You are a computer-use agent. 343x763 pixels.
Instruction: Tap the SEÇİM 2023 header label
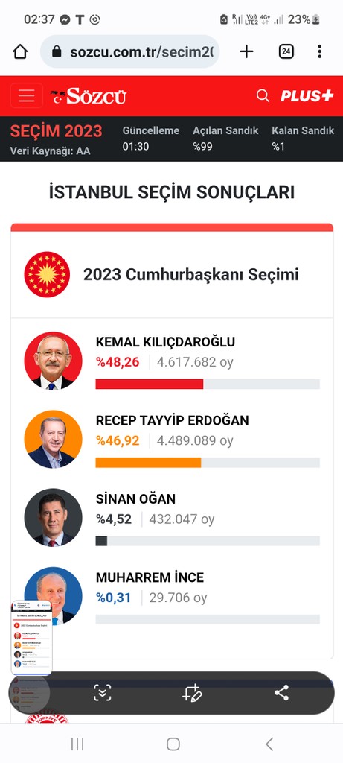pyautogui.click(x=57, y=131)
